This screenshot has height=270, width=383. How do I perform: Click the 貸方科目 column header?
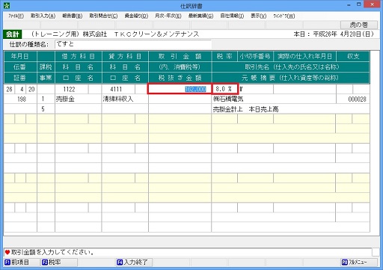click(x=125, y=56)
